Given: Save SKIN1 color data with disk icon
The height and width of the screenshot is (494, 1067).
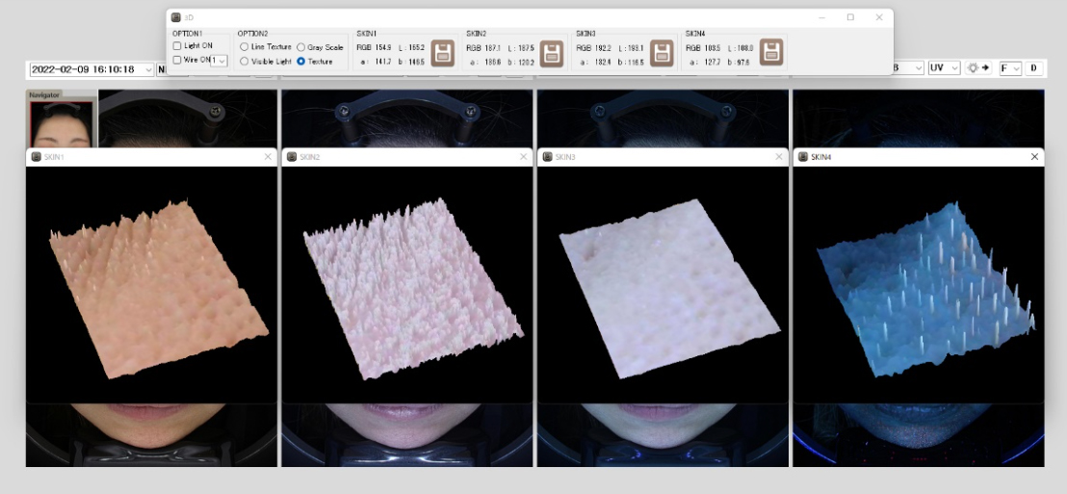Looking at the screenshot, I should [x=443, y=53].
